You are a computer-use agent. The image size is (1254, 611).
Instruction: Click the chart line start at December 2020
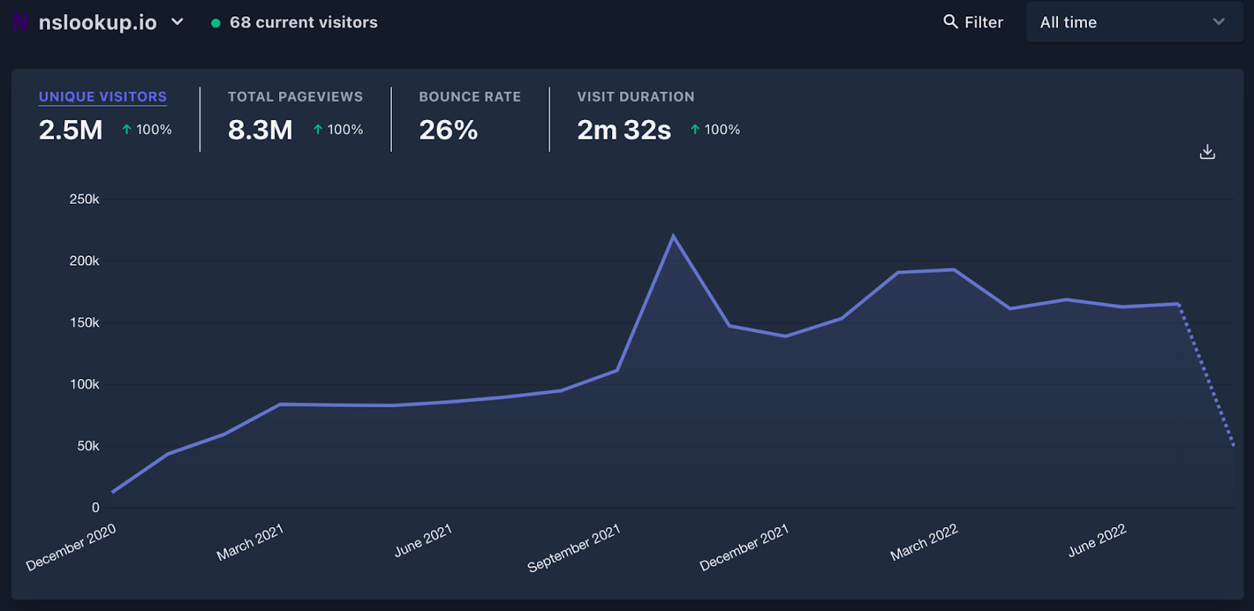click(113, 492)
